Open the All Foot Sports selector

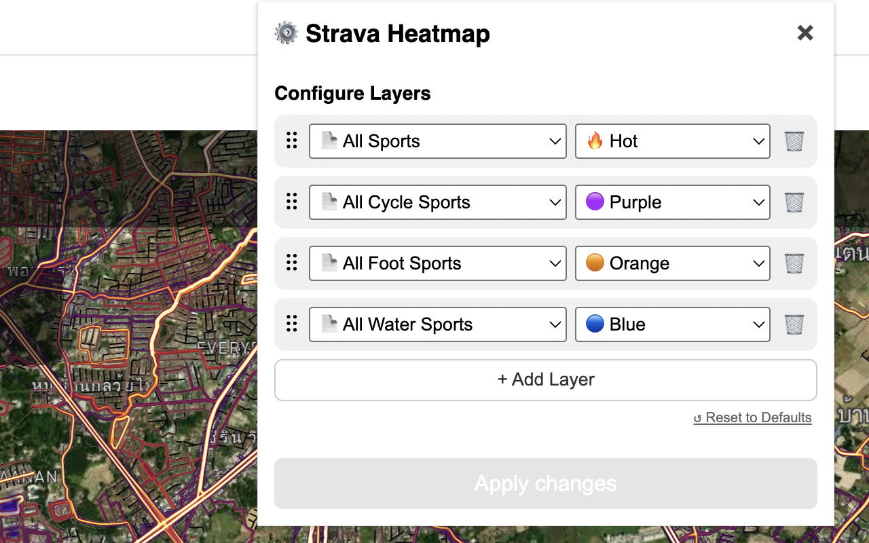point(438,263)
